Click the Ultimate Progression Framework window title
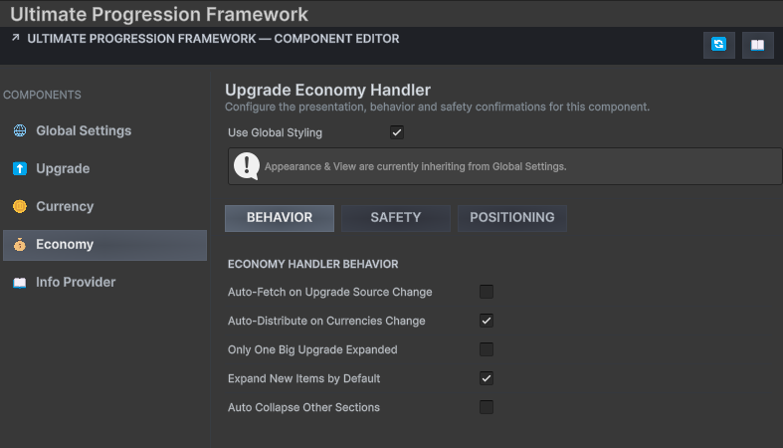Viewport: 783px width, 448px height. [x=159, y=15]
